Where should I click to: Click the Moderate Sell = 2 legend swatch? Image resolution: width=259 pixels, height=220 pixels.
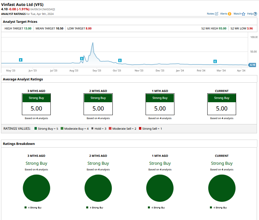(x=110, y=128)
